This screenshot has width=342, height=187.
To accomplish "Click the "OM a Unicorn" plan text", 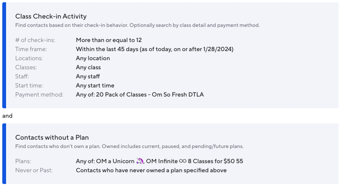I will [x=105, y=161].
